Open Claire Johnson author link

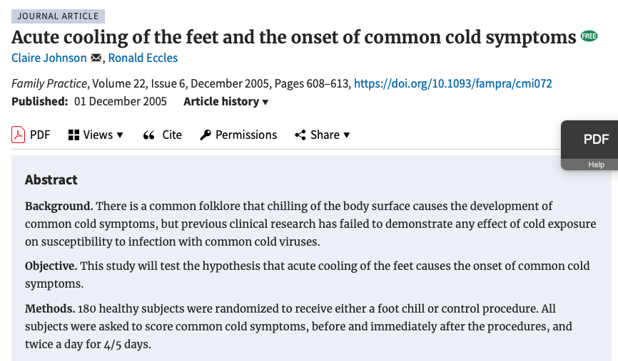coord(49,58)
